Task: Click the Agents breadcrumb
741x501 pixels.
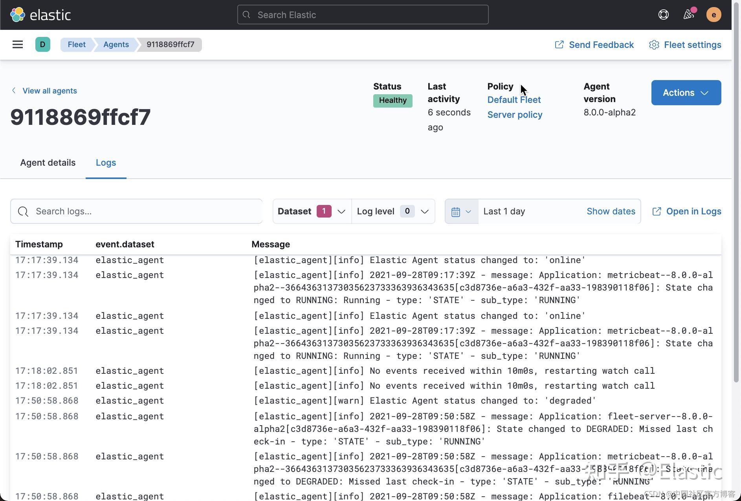Action: click(x=116, y=44)
